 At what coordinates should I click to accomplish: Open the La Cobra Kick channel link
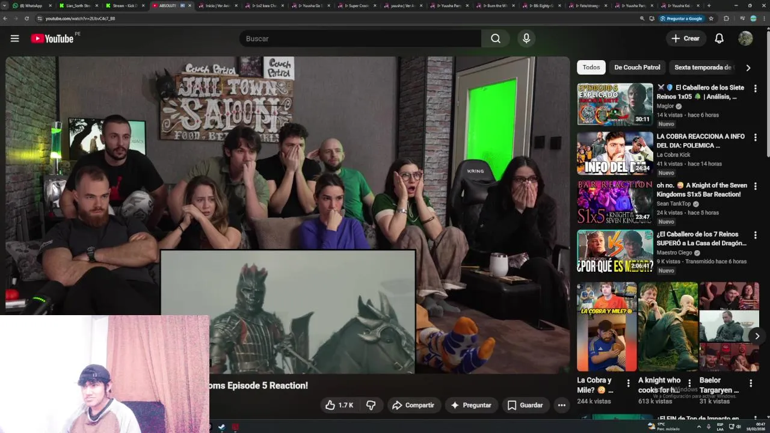pos(673,155)
